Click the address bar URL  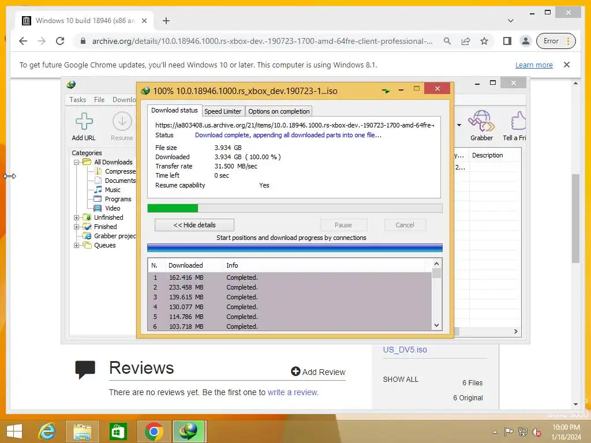click(x=263, y=41)
